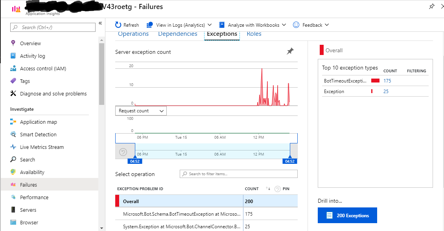Pin the Server exception count chart
444x231 pixels.
tap(290, 51)
